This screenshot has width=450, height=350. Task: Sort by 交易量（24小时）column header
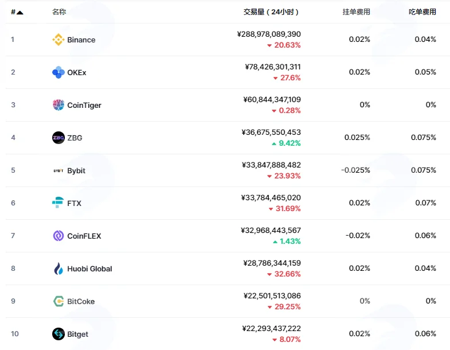point(271,11)
